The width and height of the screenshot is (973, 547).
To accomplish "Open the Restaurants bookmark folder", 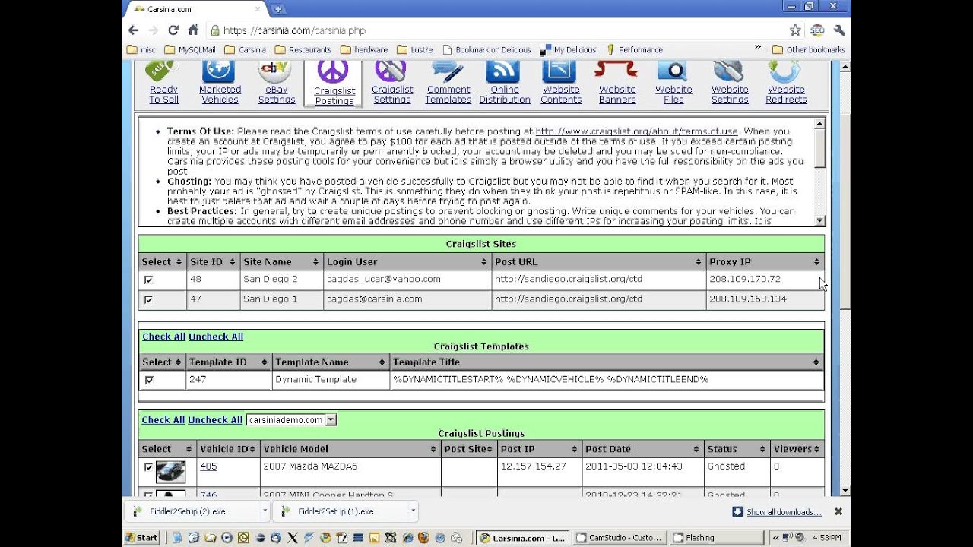I will (303, 50).
